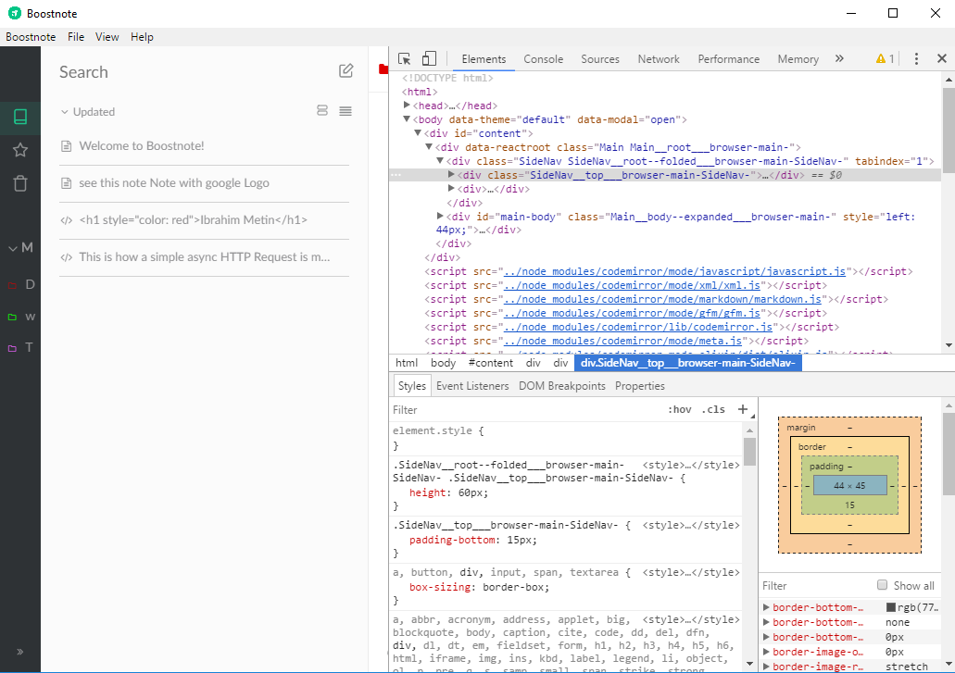Open starred notes via the star icon
This screenshot has height=673, width=955.
point(20,149)
